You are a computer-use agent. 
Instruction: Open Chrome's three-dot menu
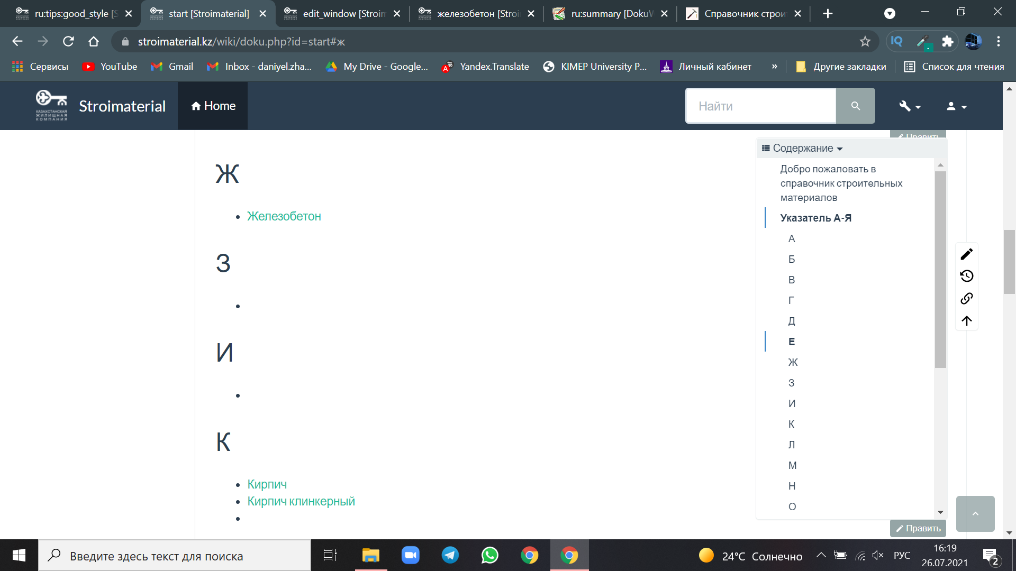coord(998,41)
